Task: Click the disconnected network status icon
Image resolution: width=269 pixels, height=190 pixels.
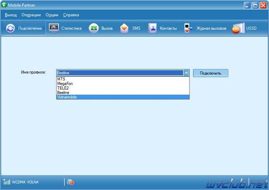Action: click(x=70, y=182)
